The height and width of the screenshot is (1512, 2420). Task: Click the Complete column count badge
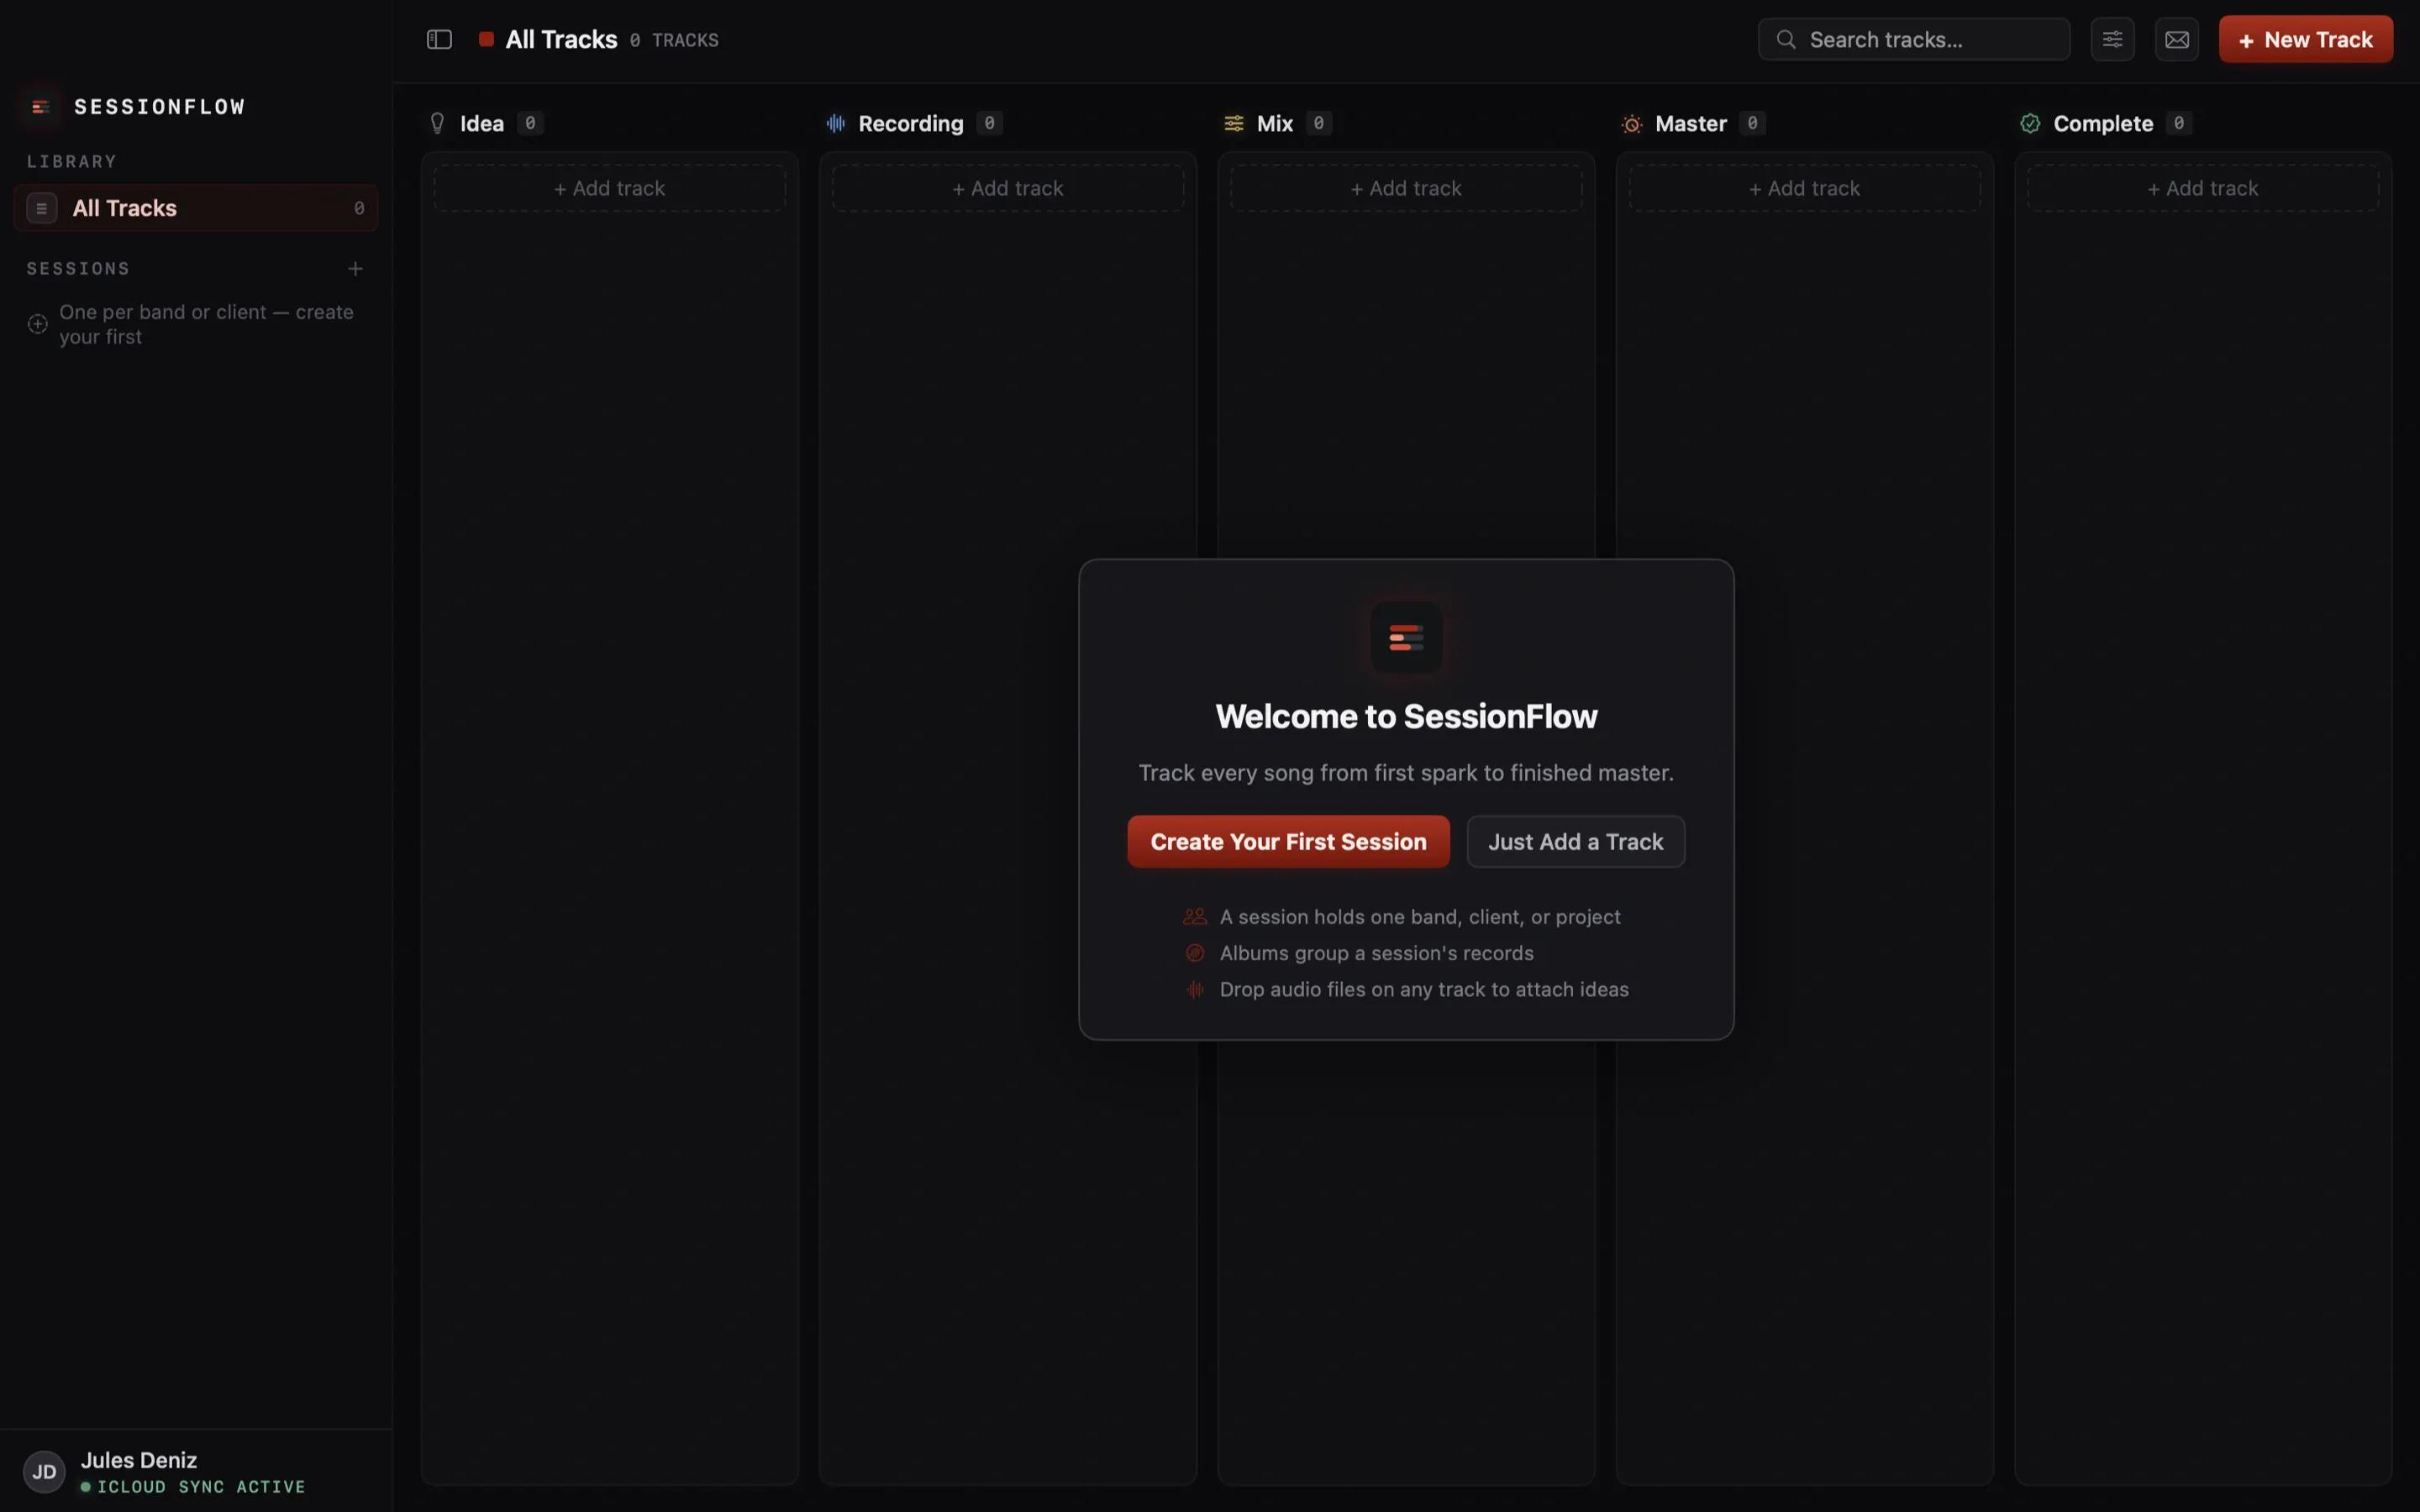click(2178, 123)
